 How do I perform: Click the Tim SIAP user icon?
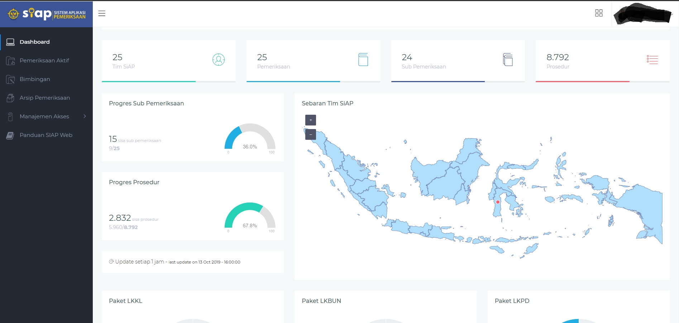(219, 60)
